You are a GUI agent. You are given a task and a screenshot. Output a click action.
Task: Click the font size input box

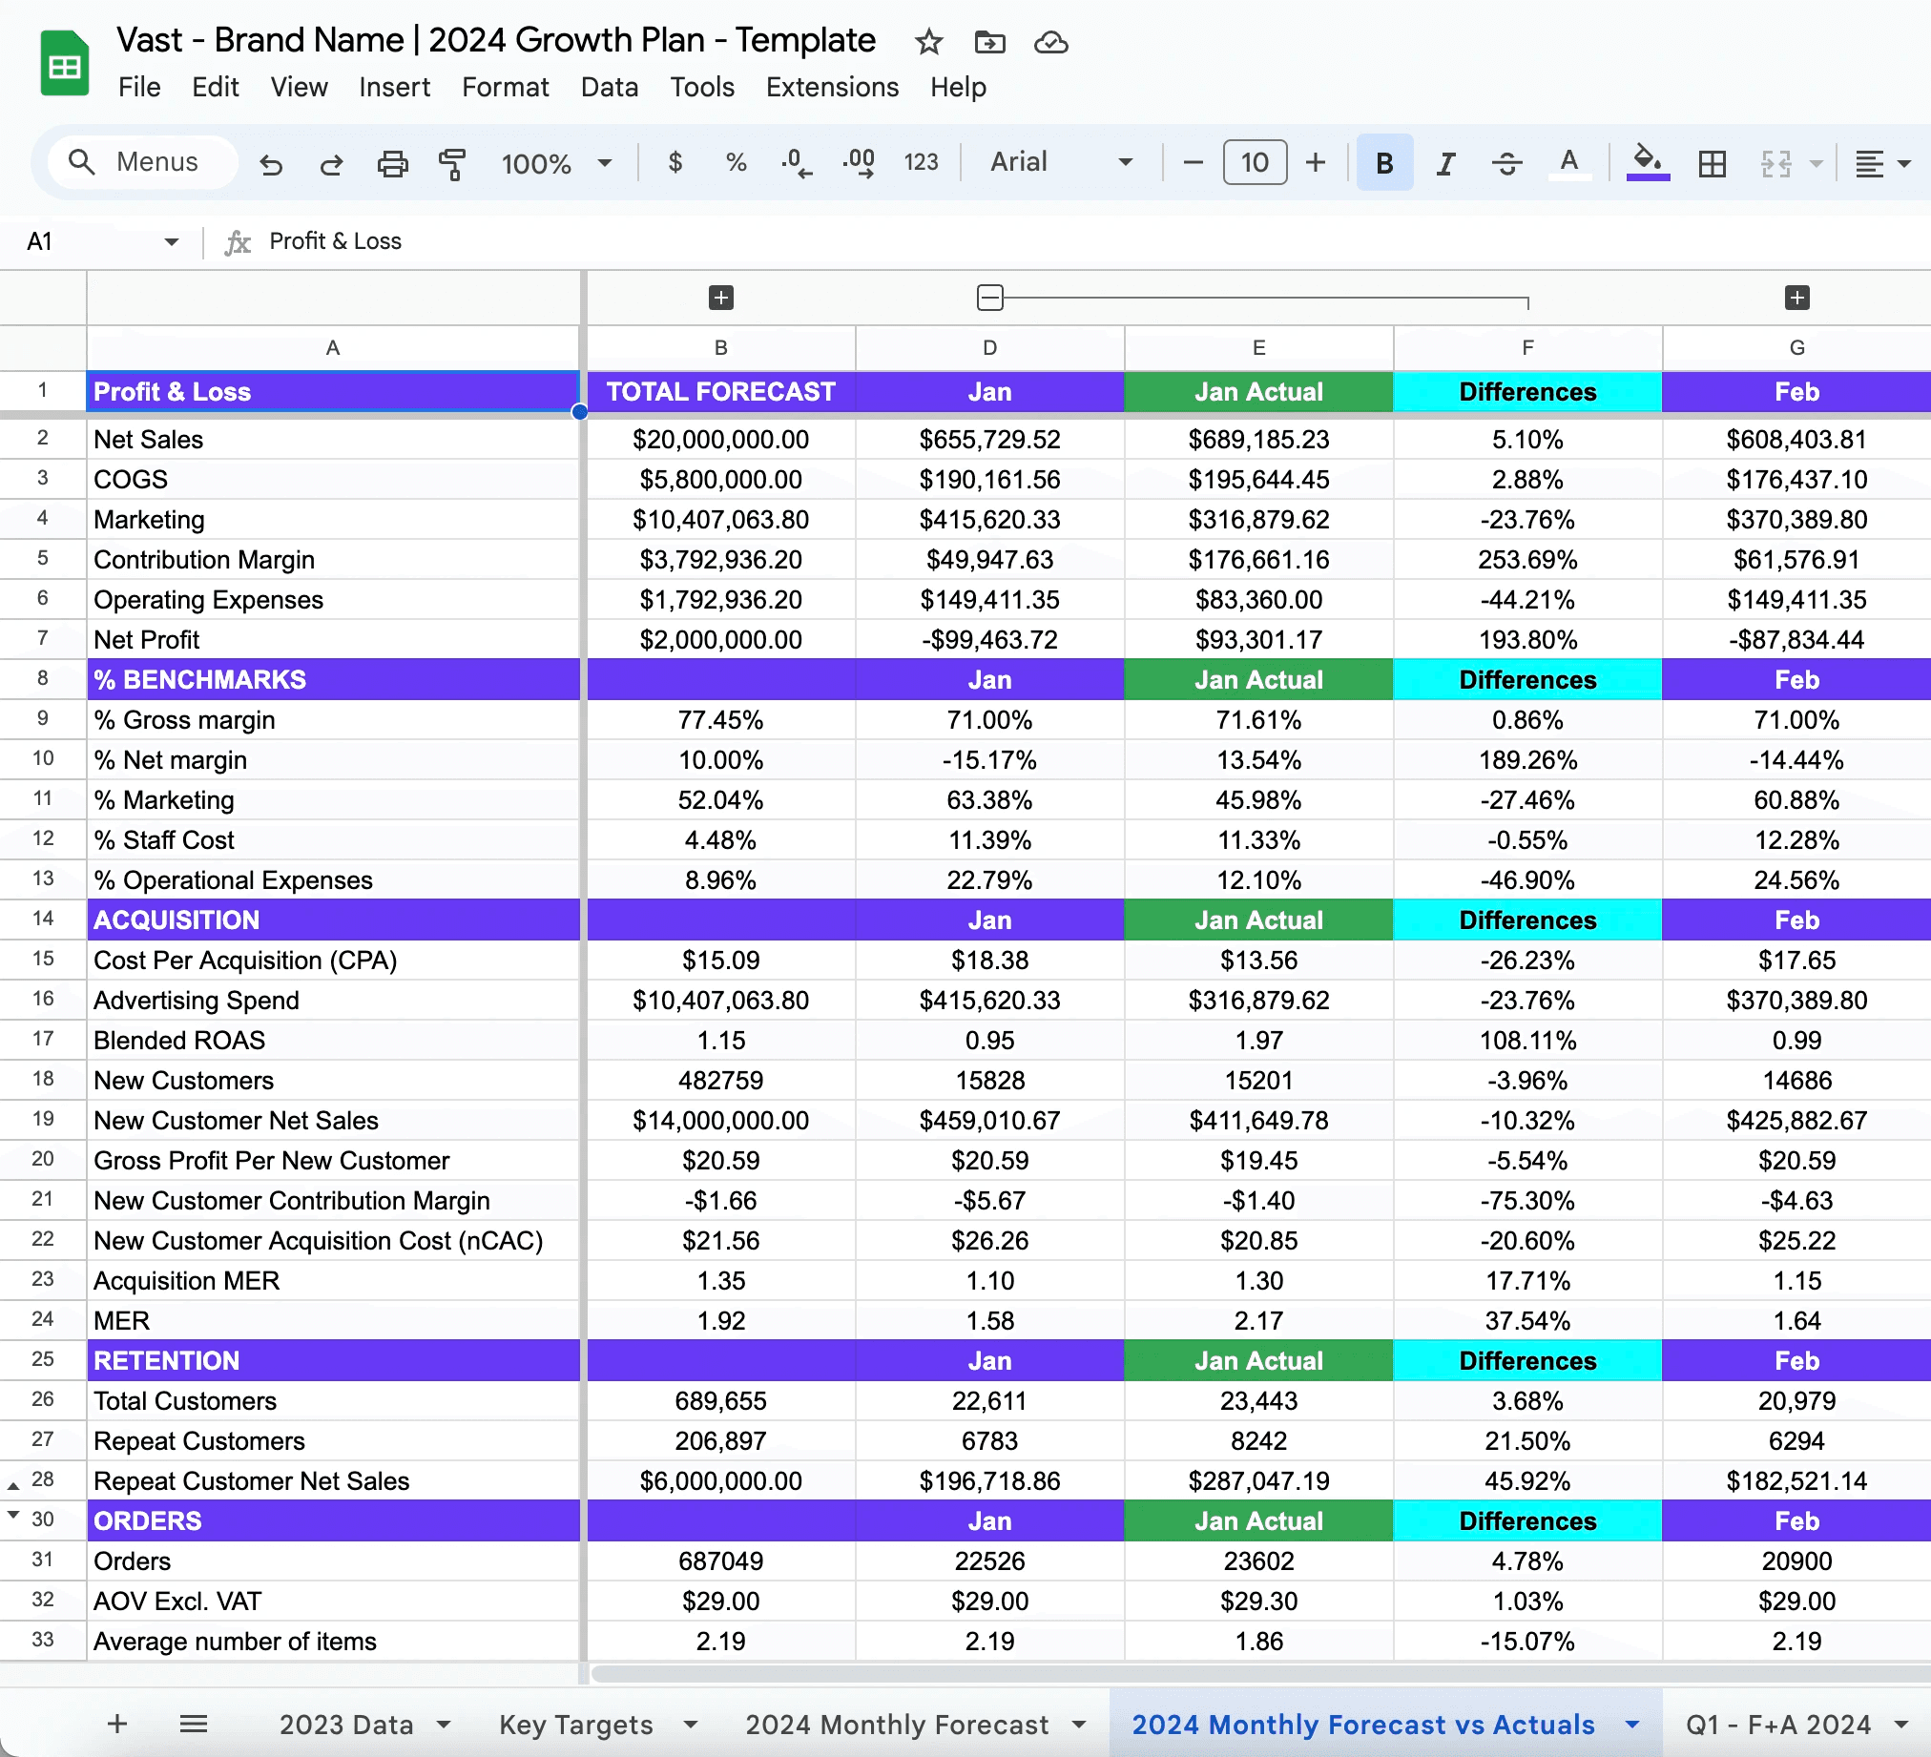tap(1254, 163)
